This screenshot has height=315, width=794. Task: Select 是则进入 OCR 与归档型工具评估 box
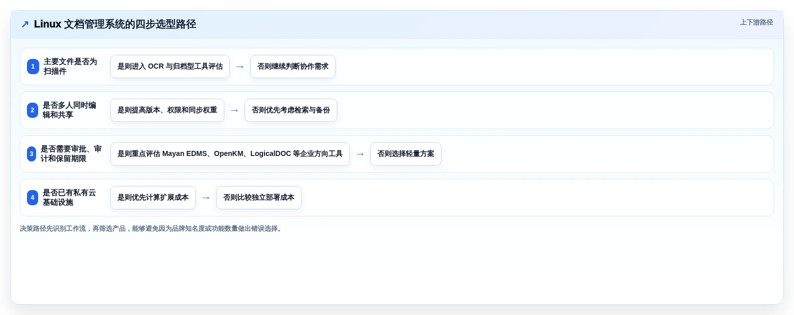pos(170,67)
